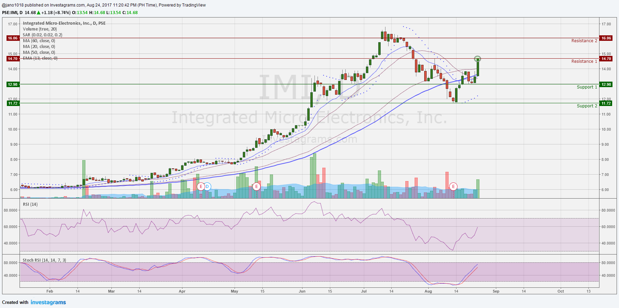The image size is (619, 308).
Task: Click the Created with footer text
Action: (x=15, y=302)
